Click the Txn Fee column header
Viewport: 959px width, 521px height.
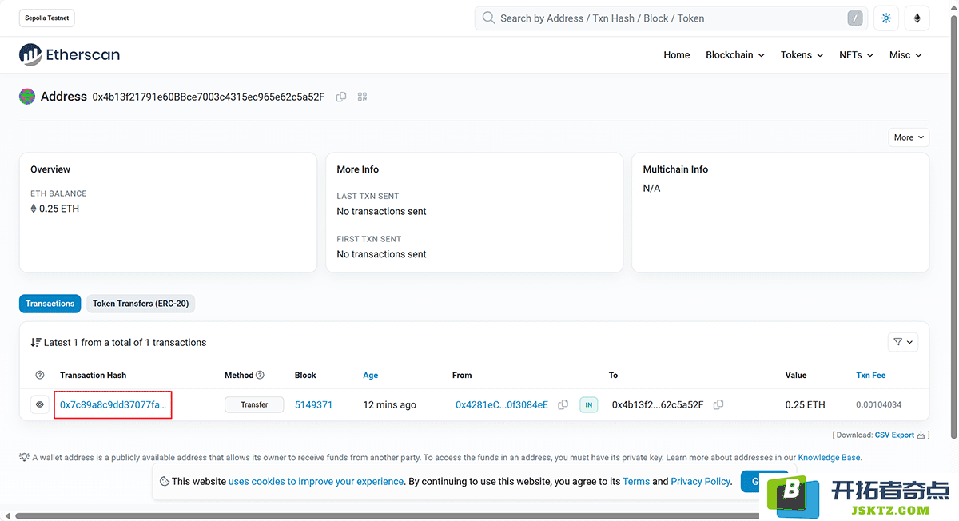871,375
